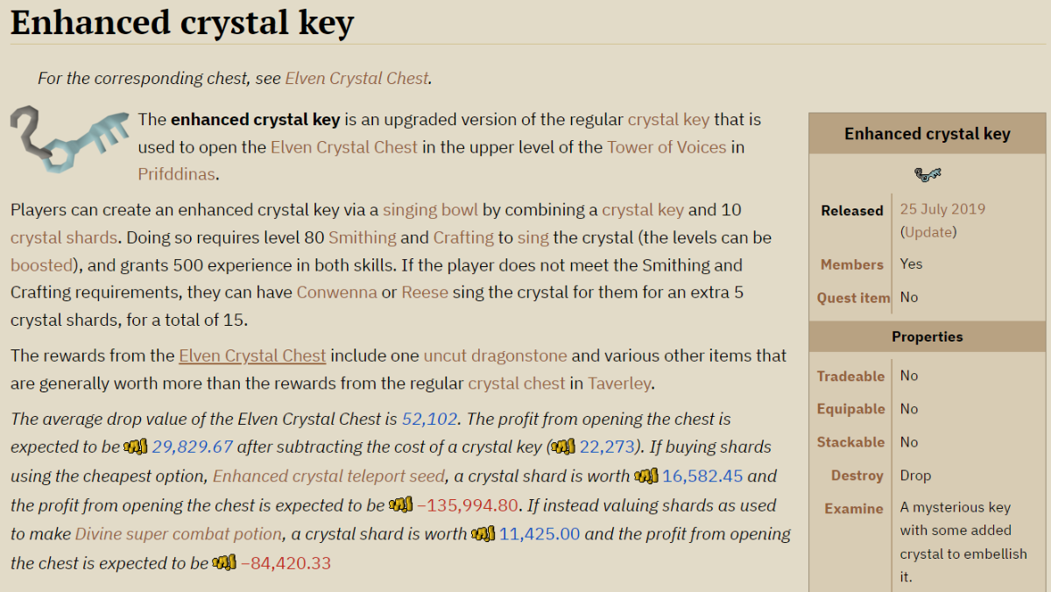Click coins icon beside 29,829.67 profit
This screenshot has width=1051, height=592.
[136, 448]
